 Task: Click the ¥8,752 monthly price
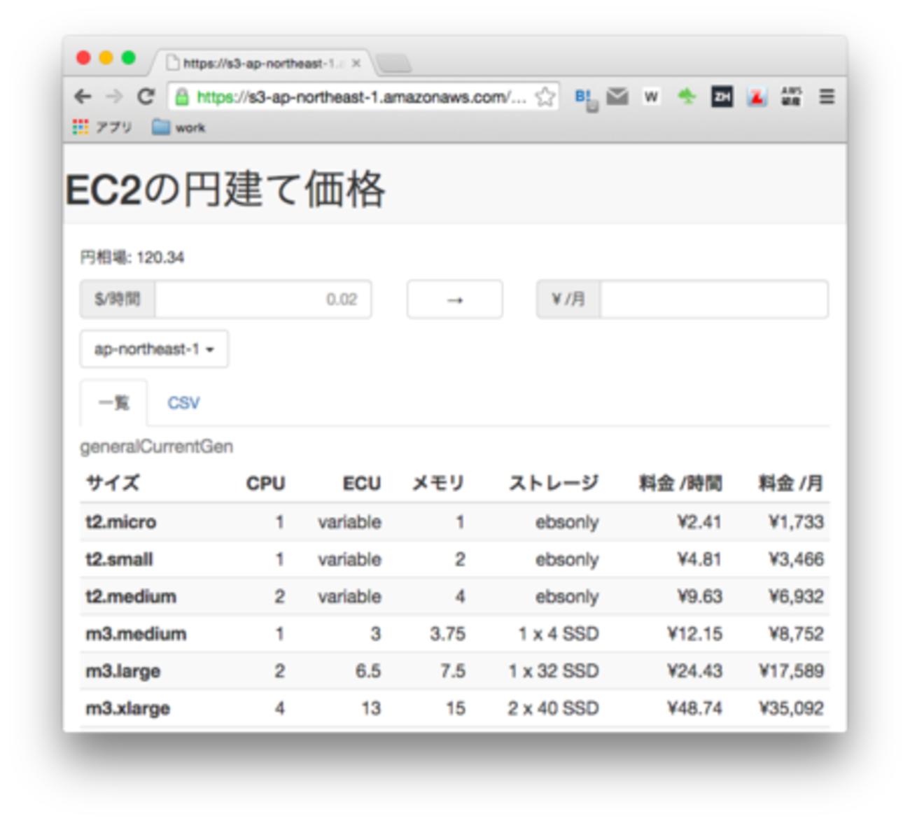click(x=796, y=634)
